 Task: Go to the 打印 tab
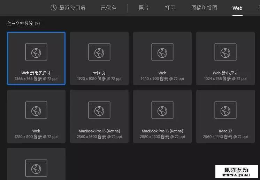click(170, 8)
